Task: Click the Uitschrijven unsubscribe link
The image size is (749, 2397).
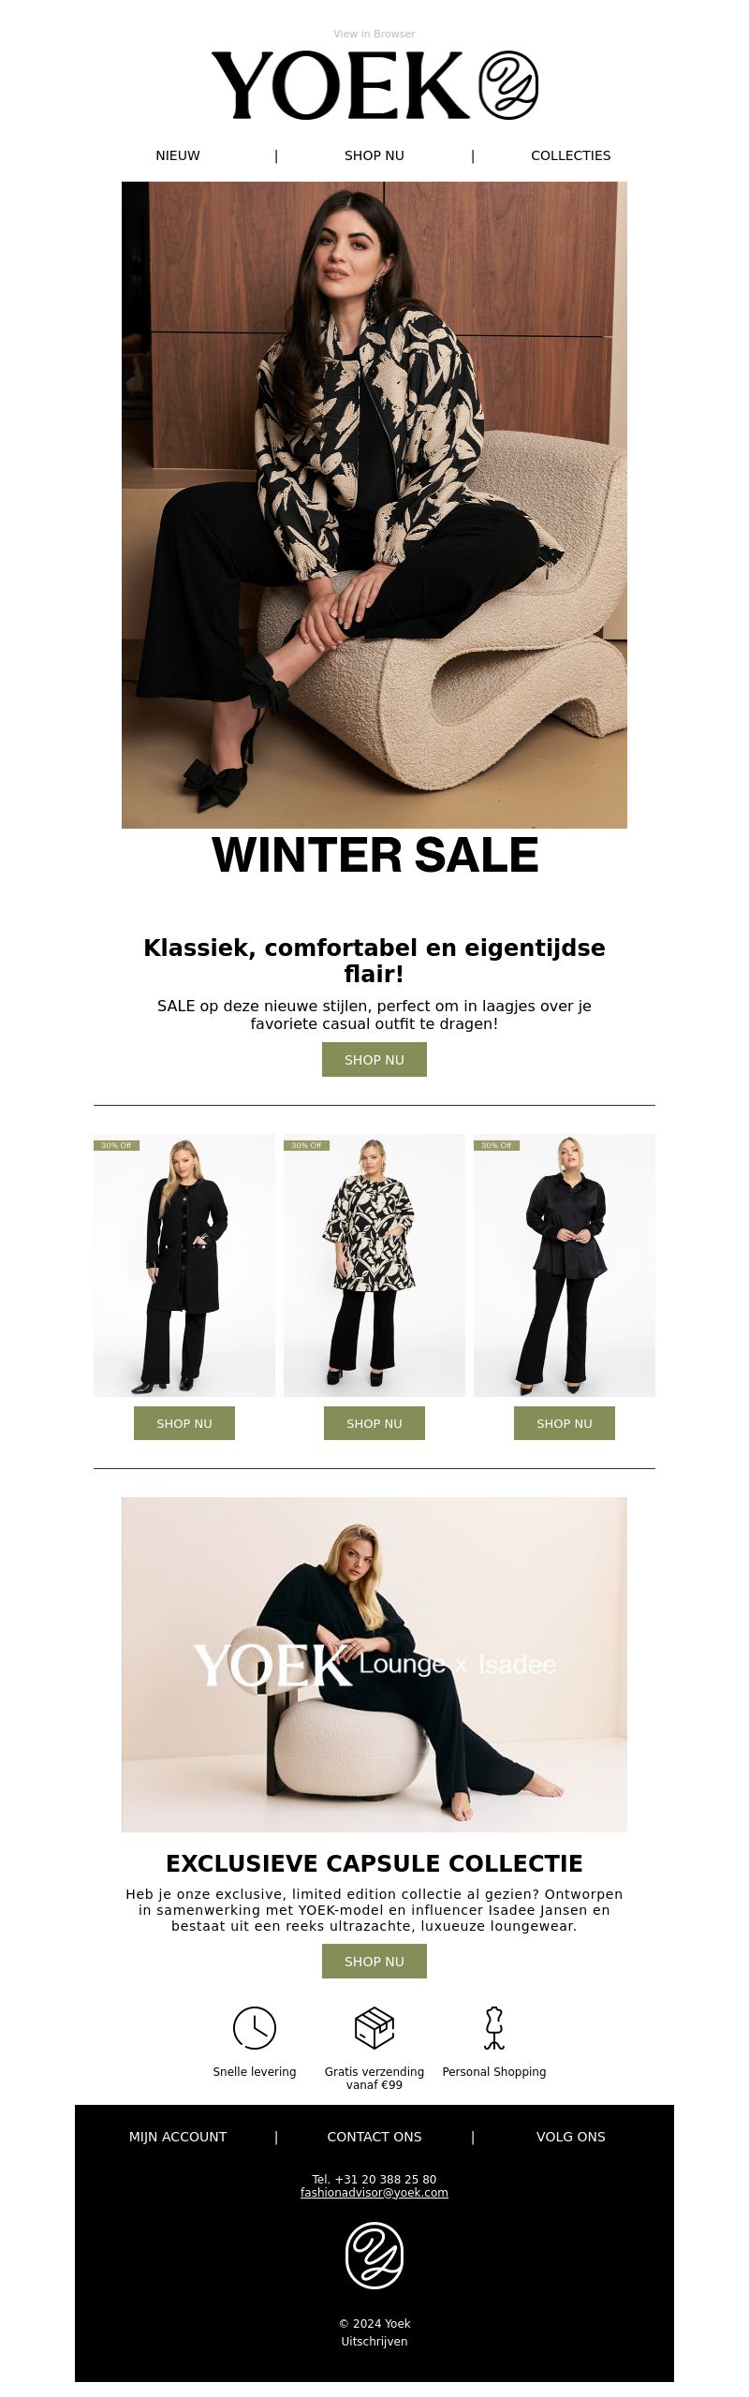Action: click(374, 2342)
